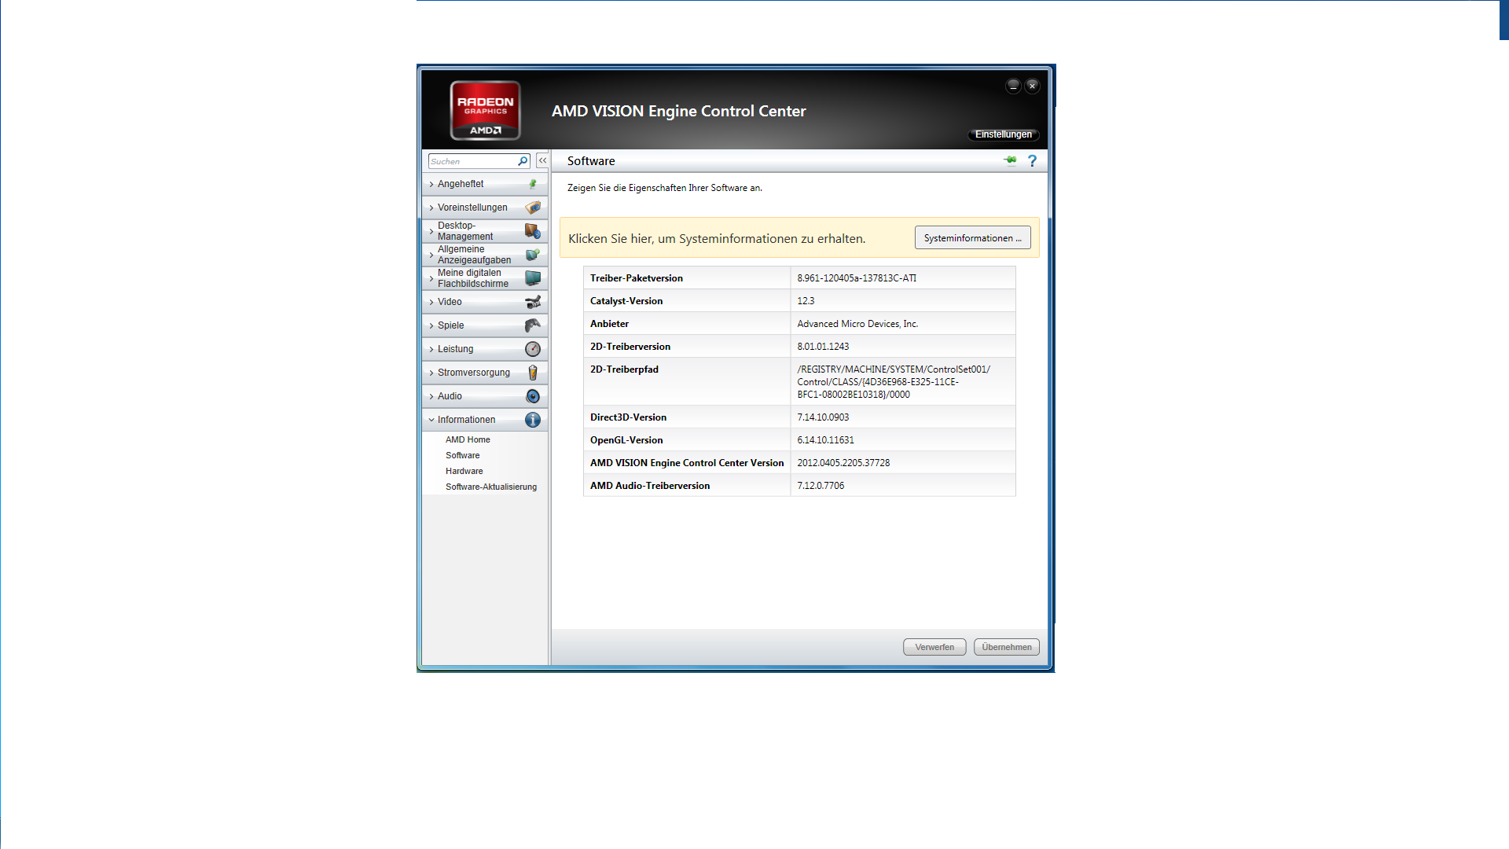Click the Radeon Graphics AMD logo
Screen dimensions: 1509x849
(485, 110)
